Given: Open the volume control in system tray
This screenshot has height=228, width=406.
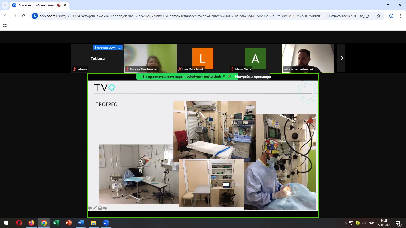Looking at the screenshot, I should 363,223.
